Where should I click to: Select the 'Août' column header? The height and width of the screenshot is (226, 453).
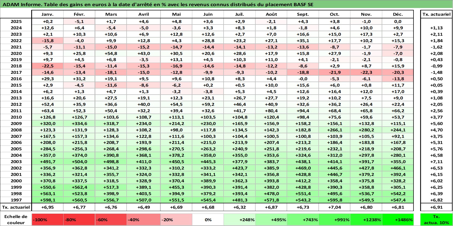tap(271, 14)
